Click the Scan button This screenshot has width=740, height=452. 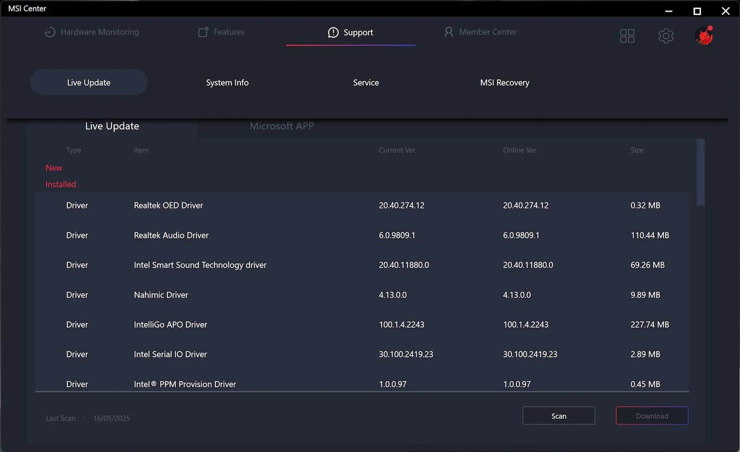click(x=558, y=416)
